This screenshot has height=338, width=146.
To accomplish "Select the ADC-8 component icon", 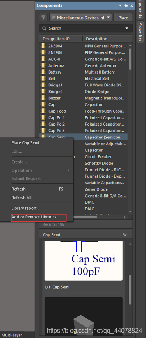I will [x=43, y=59].
